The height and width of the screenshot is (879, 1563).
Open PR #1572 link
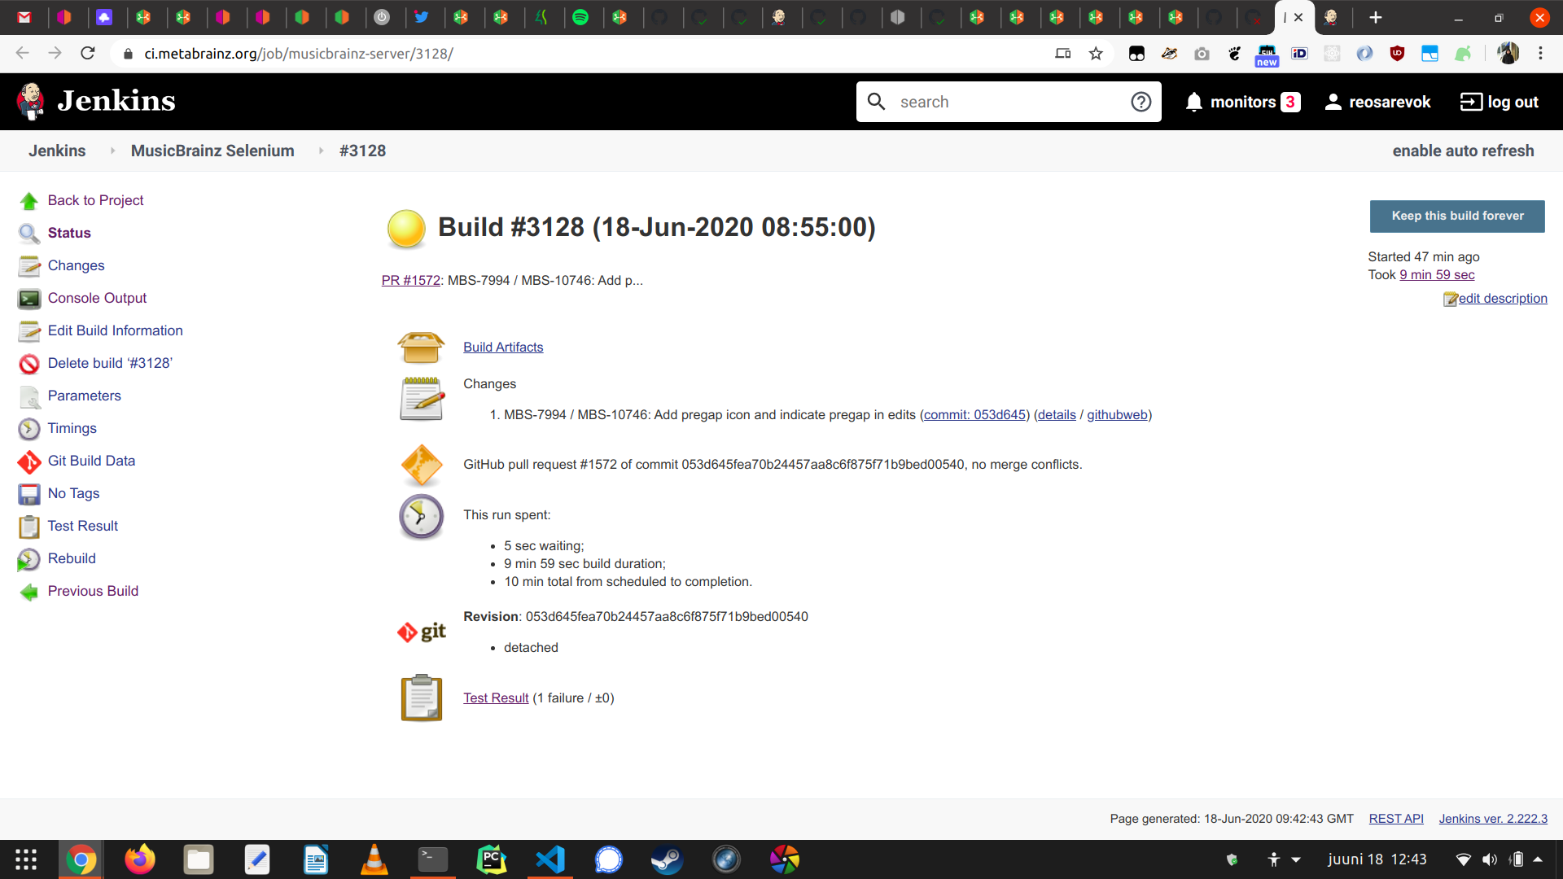tap(411, 280)
